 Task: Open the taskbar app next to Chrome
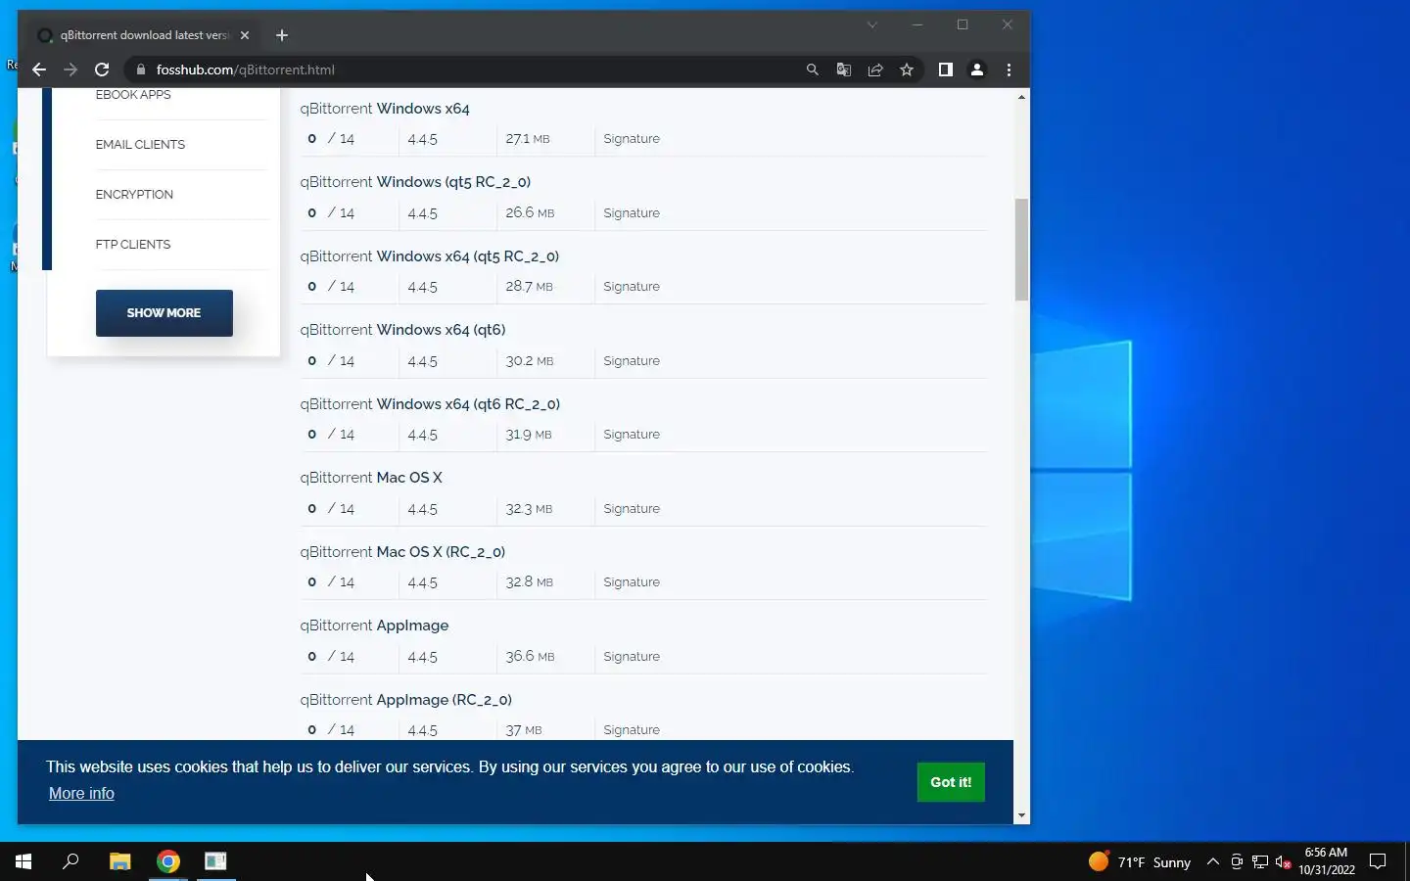point(215,861)
